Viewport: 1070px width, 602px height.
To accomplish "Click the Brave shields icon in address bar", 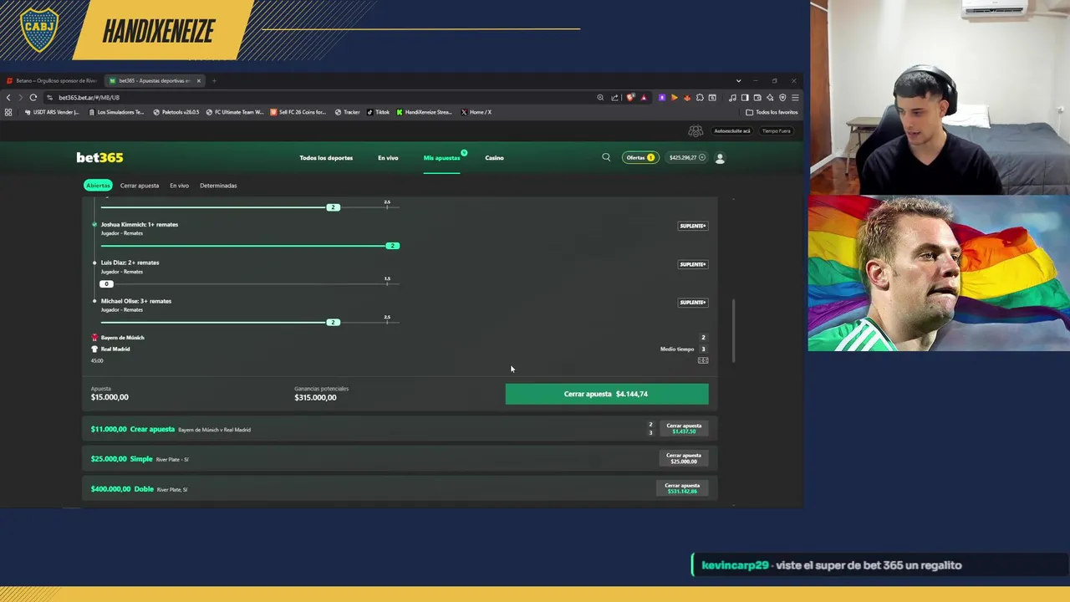I will tap(630, 98).
